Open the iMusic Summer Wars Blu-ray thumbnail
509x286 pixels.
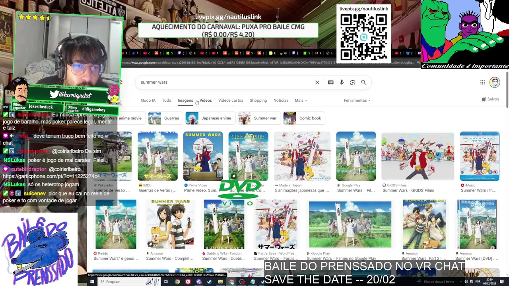tap(480, 156)
